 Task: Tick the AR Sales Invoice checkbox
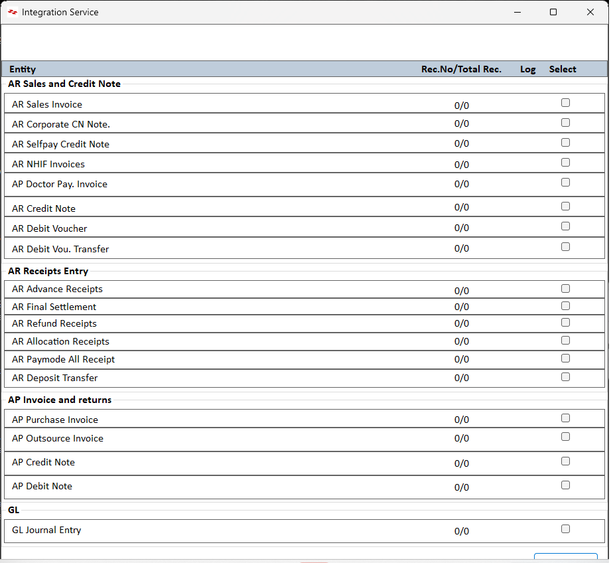pos(565,103)
